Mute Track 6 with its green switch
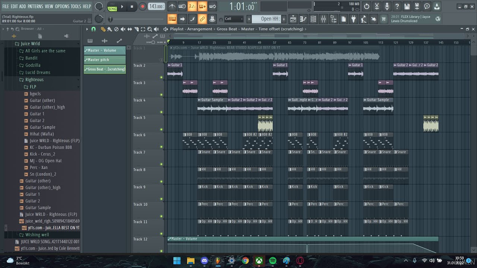This screenshot has width=477, height=268. click(x=161, y=147)
